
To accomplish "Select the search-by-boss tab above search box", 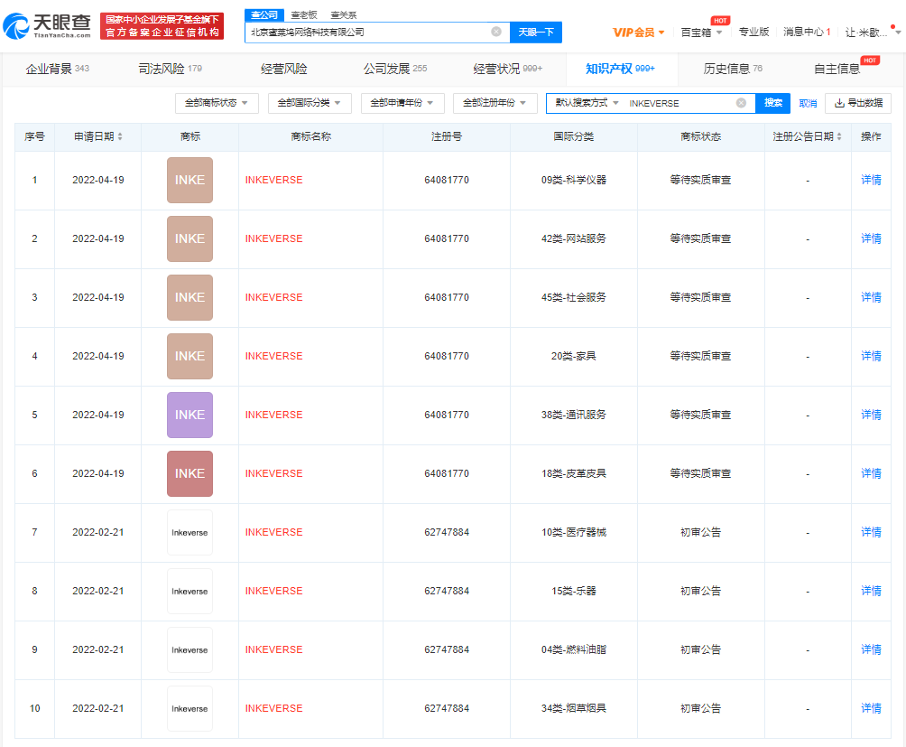I will click(303, 14).
